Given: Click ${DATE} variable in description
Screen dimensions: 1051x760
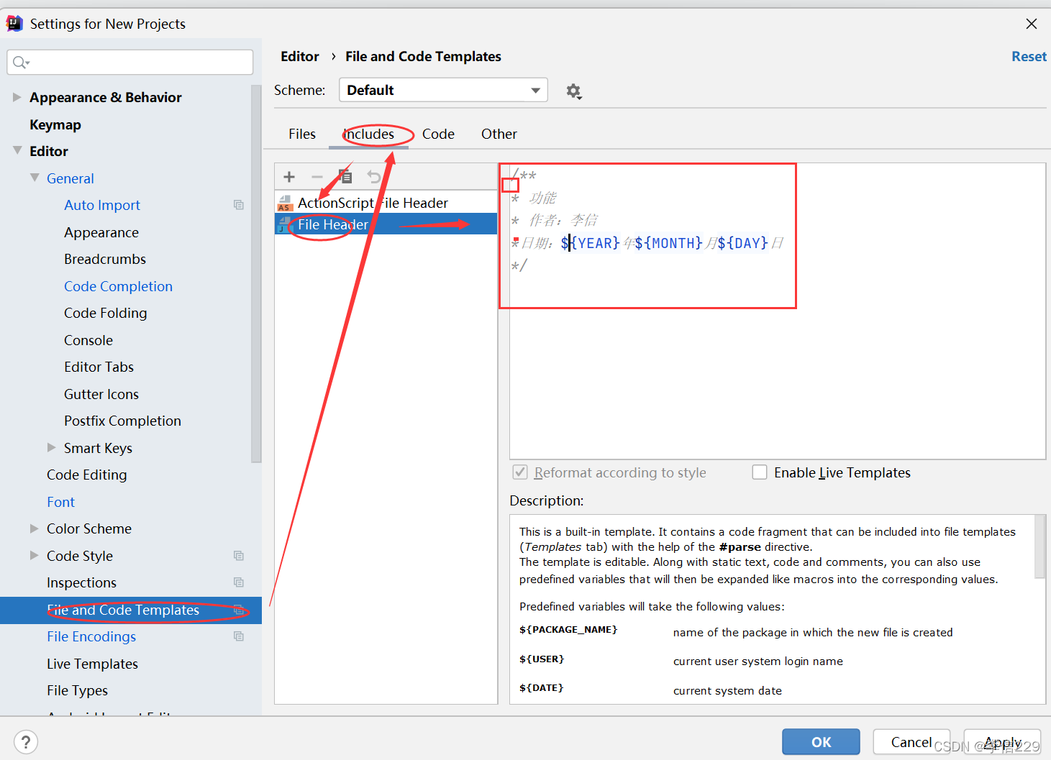Looking at the screenshot, I should [x=542, y=688].
